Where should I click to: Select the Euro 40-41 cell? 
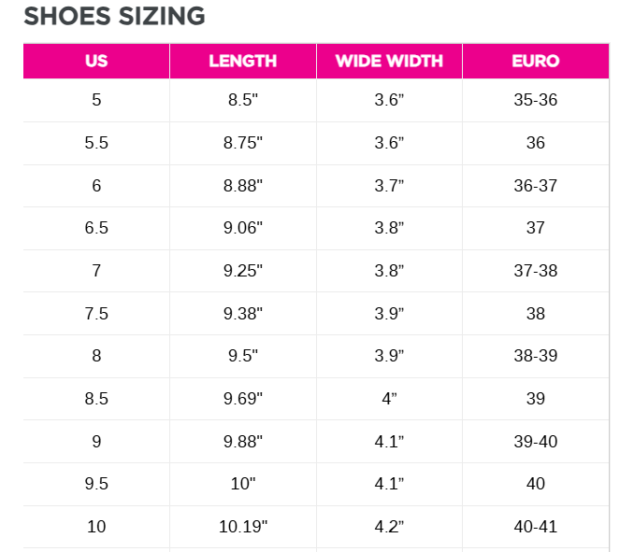pyautogui.click(x=536, y=527)
